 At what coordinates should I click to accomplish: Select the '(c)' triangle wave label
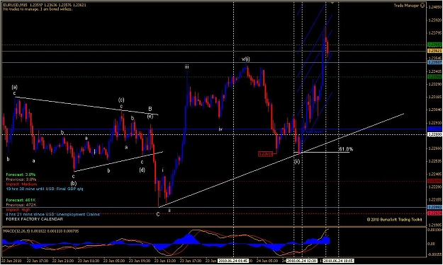coord(121,100)
